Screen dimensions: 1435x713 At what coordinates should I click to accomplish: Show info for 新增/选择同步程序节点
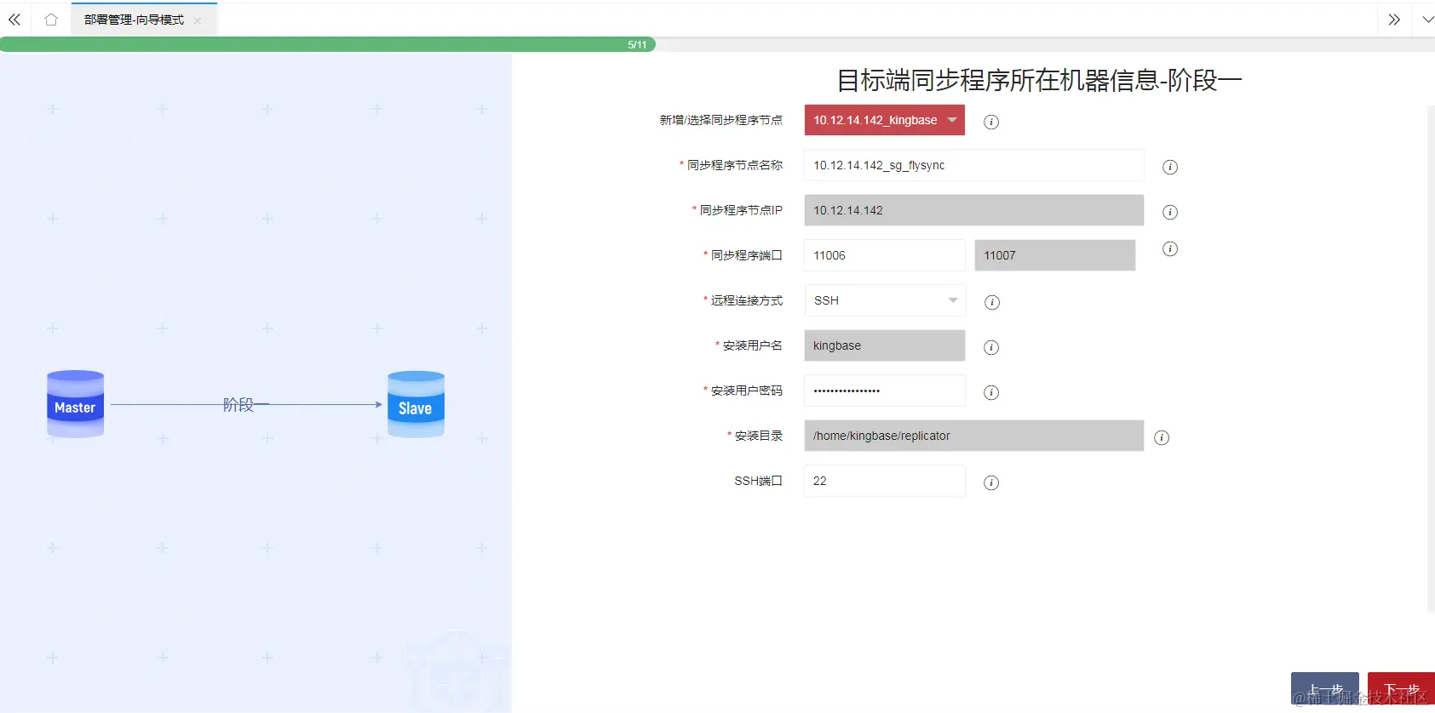coord(991,122)
